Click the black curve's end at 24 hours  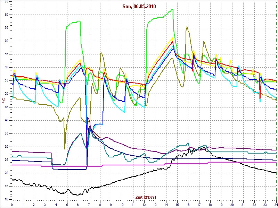coord(276,173)
